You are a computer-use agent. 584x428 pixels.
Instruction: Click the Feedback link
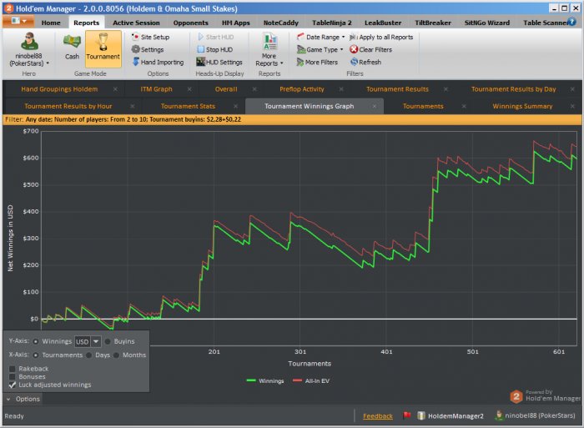coord(377,415)
